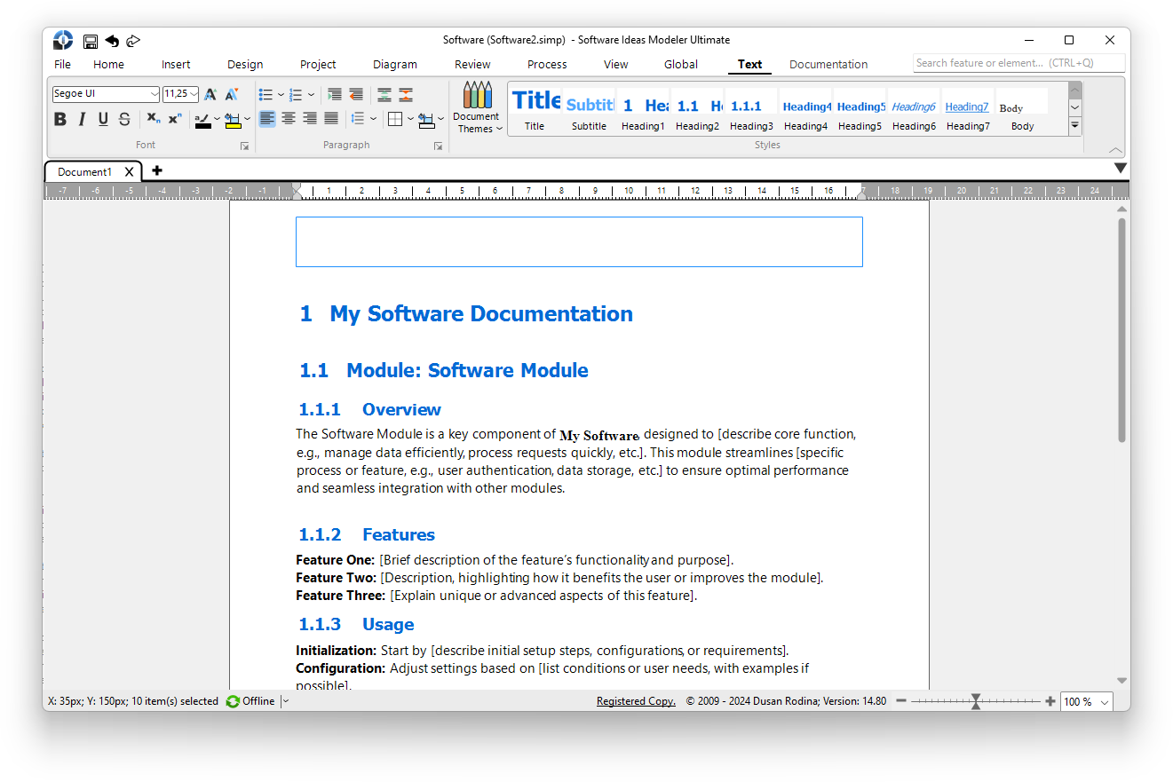The height and width of the screenshot is (782, 1173).
Task: Click paragraph shading fill icon
Action: (426, 119)
